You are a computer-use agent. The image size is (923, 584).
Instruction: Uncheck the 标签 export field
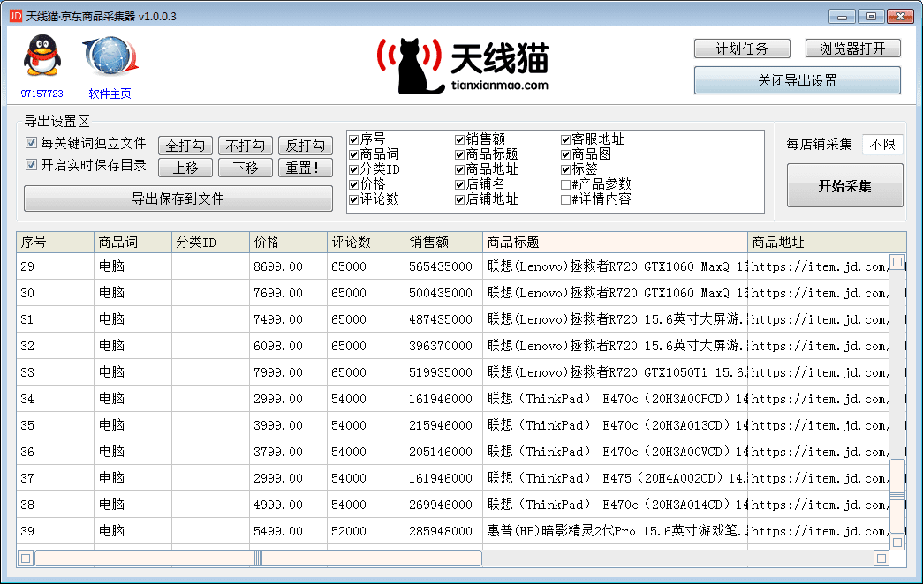pyautogui.click(x=565, y=170)
